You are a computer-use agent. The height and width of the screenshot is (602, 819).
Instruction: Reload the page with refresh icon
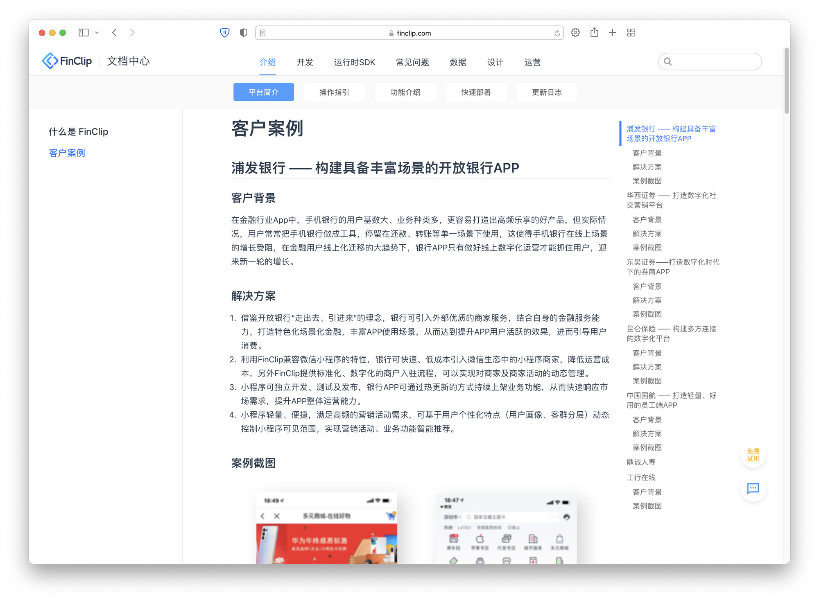pos(557,33)
